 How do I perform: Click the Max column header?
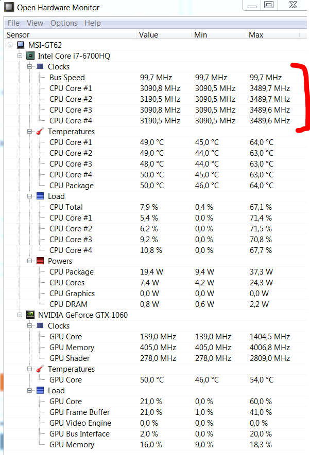273,35
